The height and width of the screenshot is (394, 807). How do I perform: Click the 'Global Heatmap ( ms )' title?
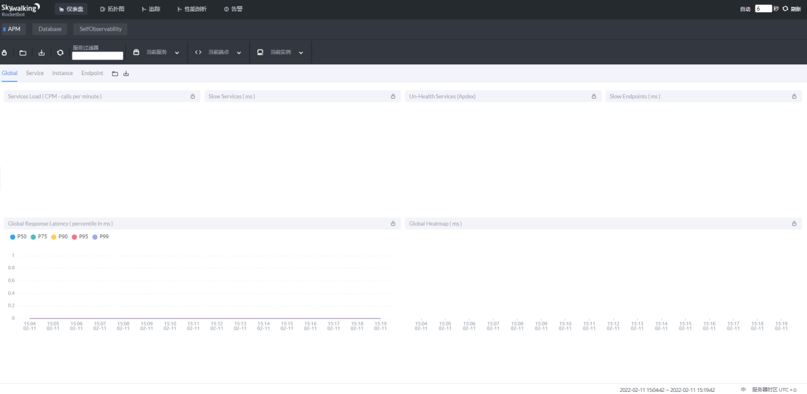pyautogui.click(x=435, y=224)
